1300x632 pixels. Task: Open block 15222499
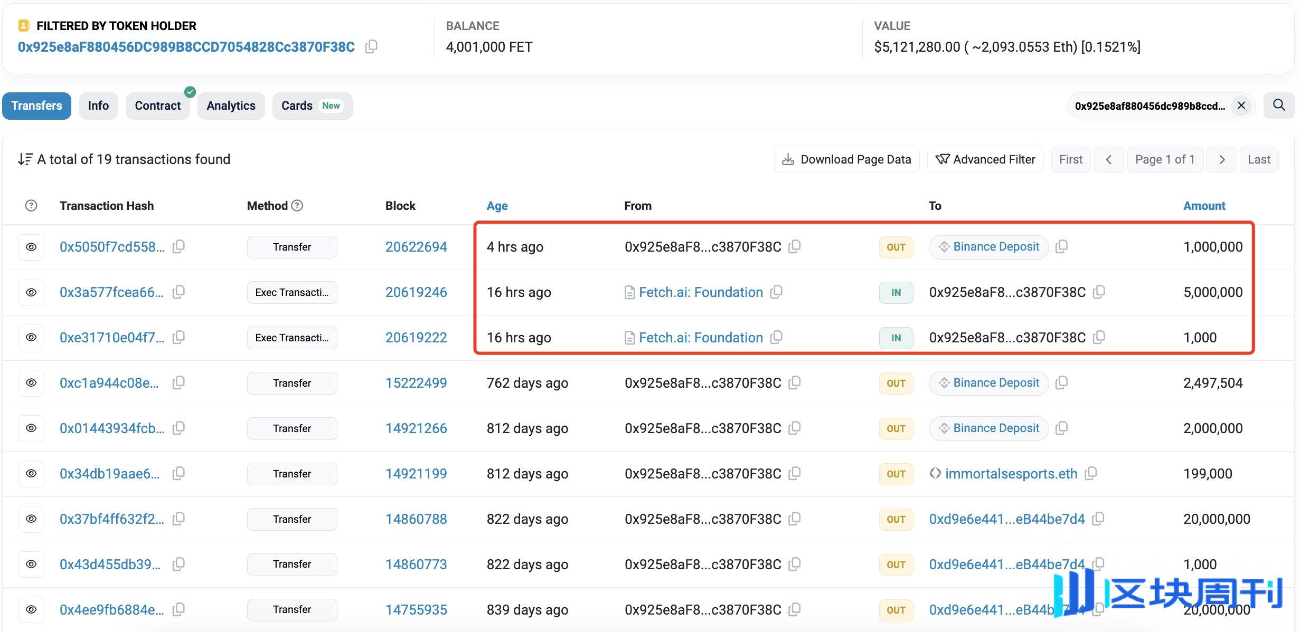416,383
